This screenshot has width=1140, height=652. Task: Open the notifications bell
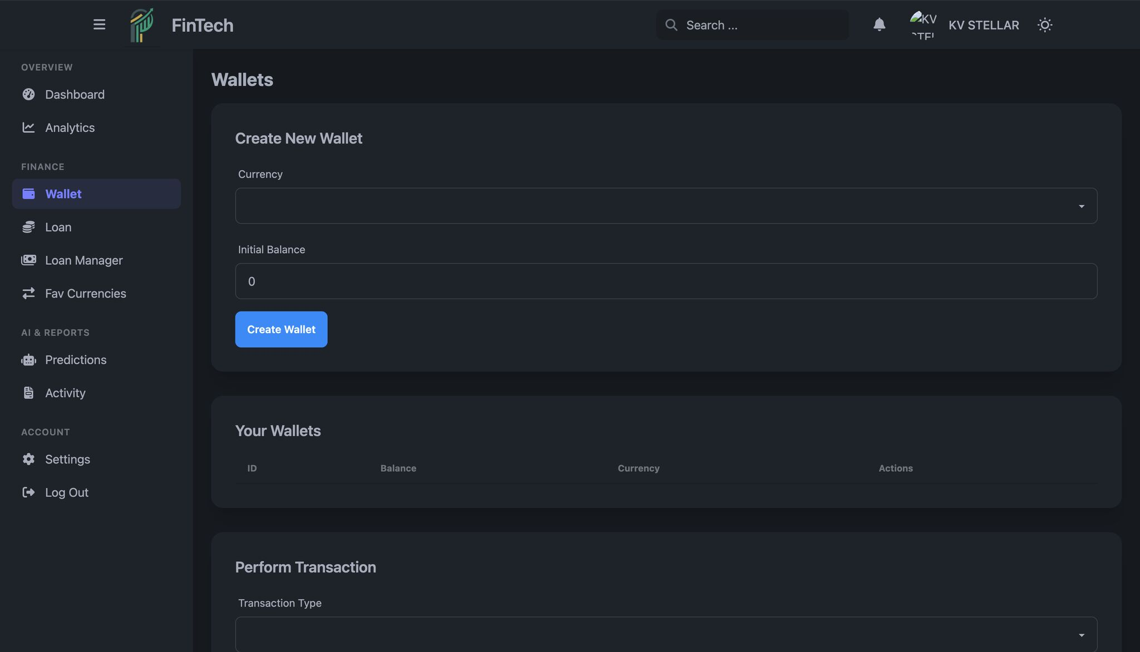(879, 24)
